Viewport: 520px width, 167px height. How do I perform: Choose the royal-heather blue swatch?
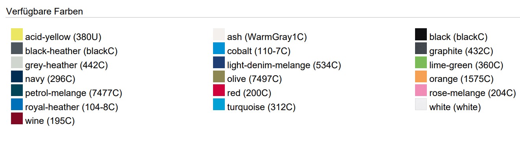[17, 105]
